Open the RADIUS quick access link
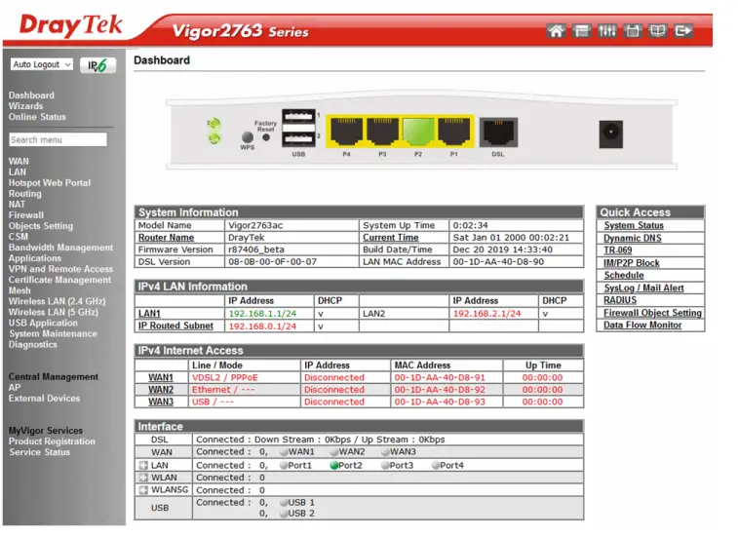This screenshot has width=738, height=537. click(620, 300)
